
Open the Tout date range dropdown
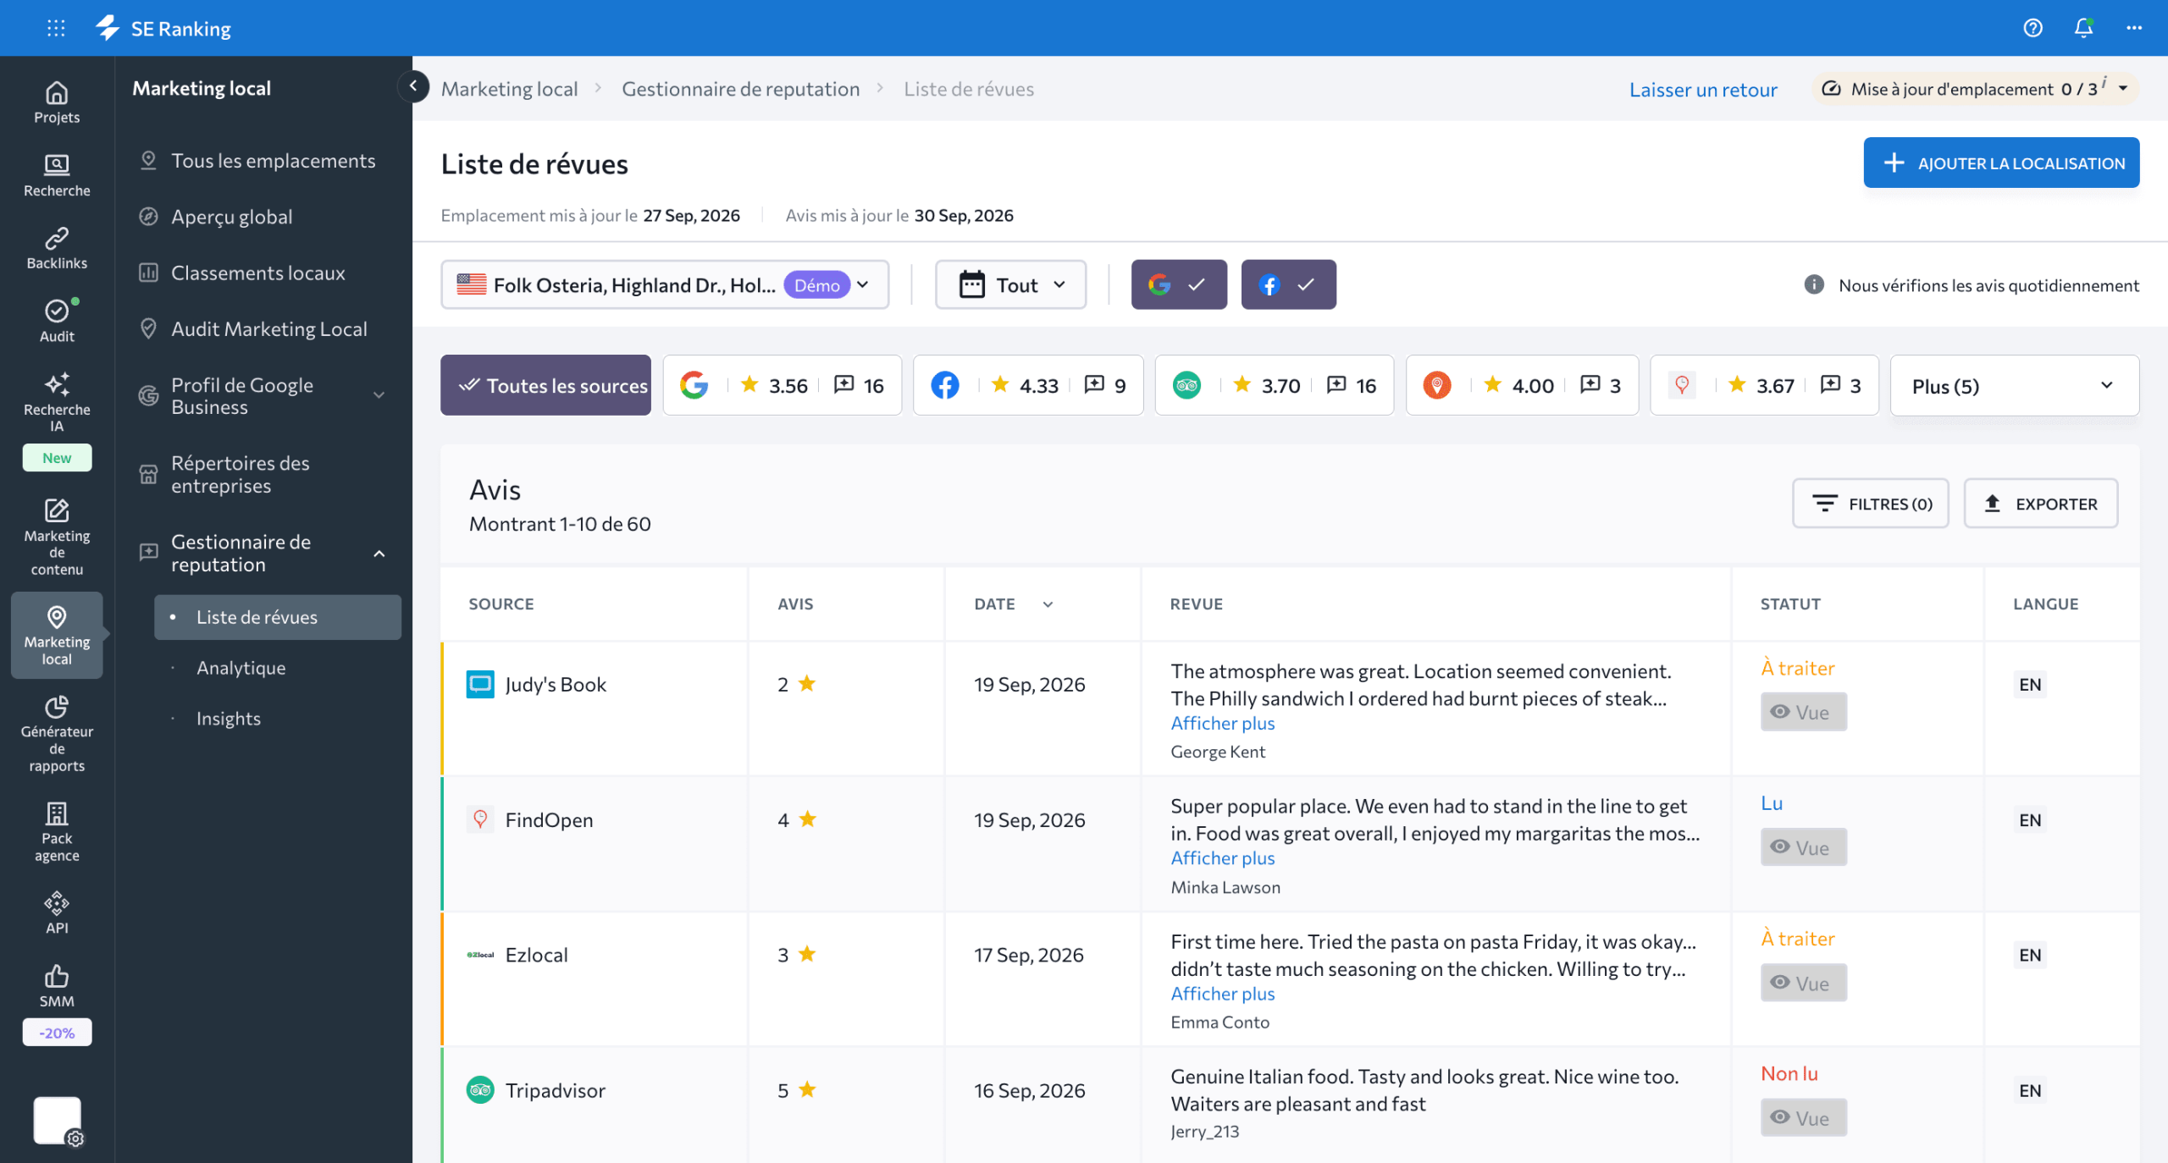point(1010,284)
